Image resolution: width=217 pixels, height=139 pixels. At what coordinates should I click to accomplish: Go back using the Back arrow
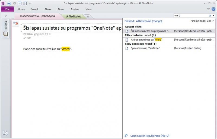[x=9, y=4]
